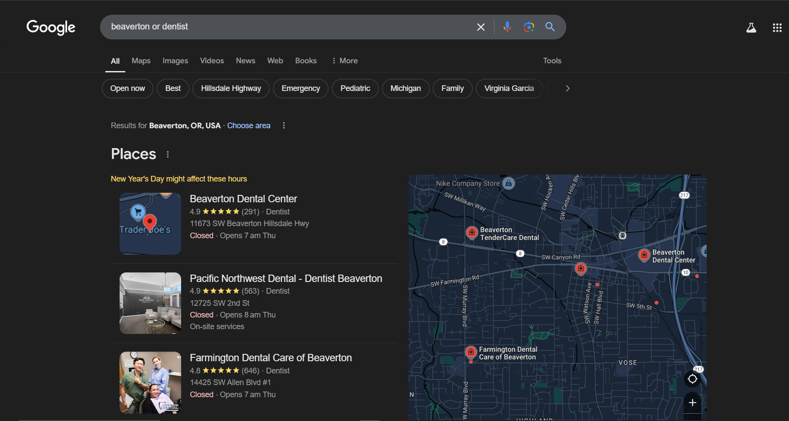This screenshot has height=421, width=789.
Task: Click the 4.9 (291) rating line
Action: (x=240, y=212)
